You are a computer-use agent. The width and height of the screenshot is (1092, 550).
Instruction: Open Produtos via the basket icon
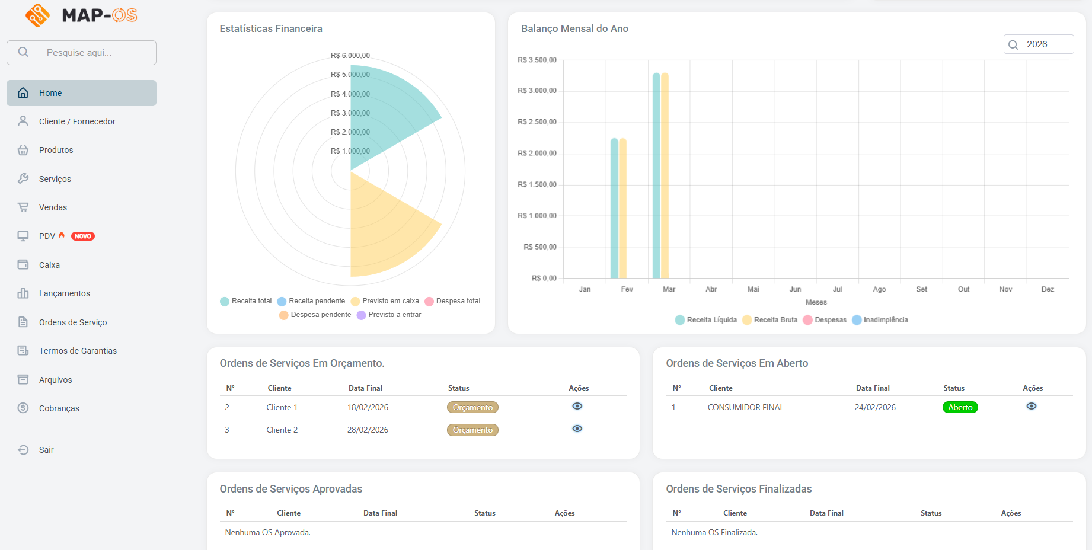click(23, 150)
